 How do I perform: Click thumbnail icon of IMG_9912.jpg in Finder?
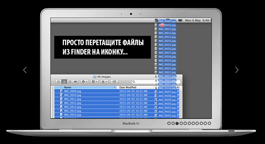point(61,103)
